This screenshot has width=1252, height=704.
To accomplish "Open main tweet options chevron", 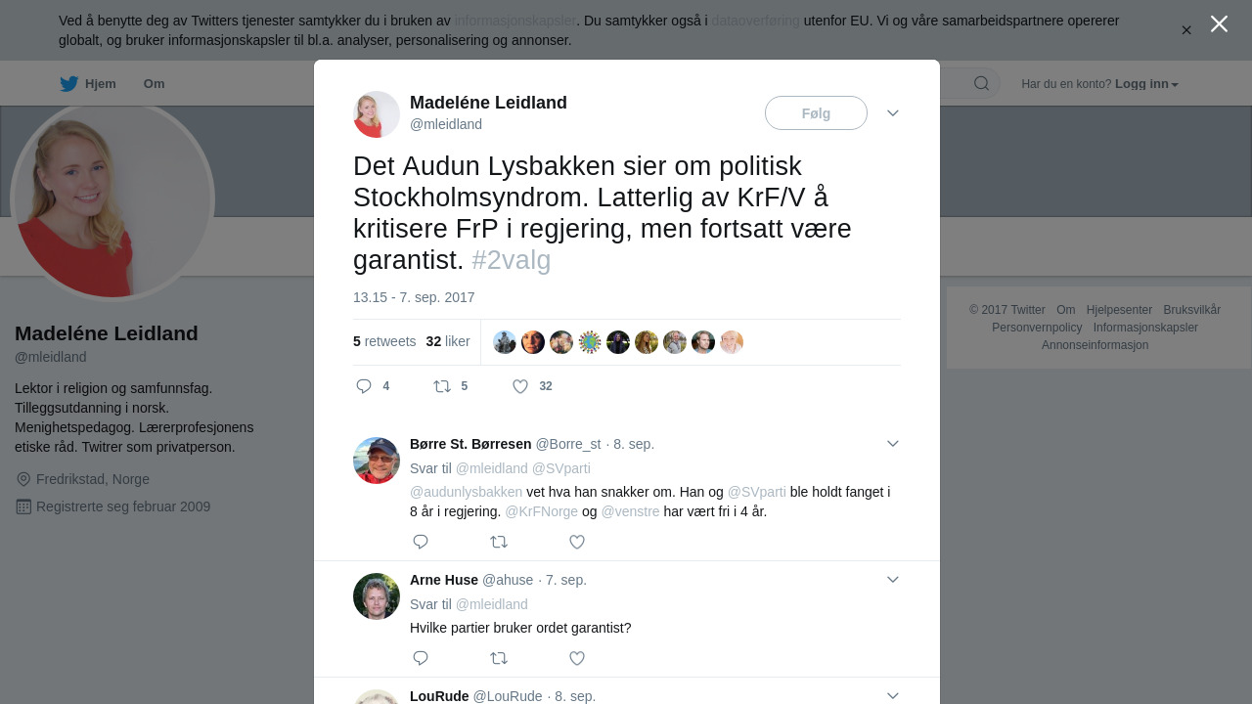I will [x=892, y=113].
